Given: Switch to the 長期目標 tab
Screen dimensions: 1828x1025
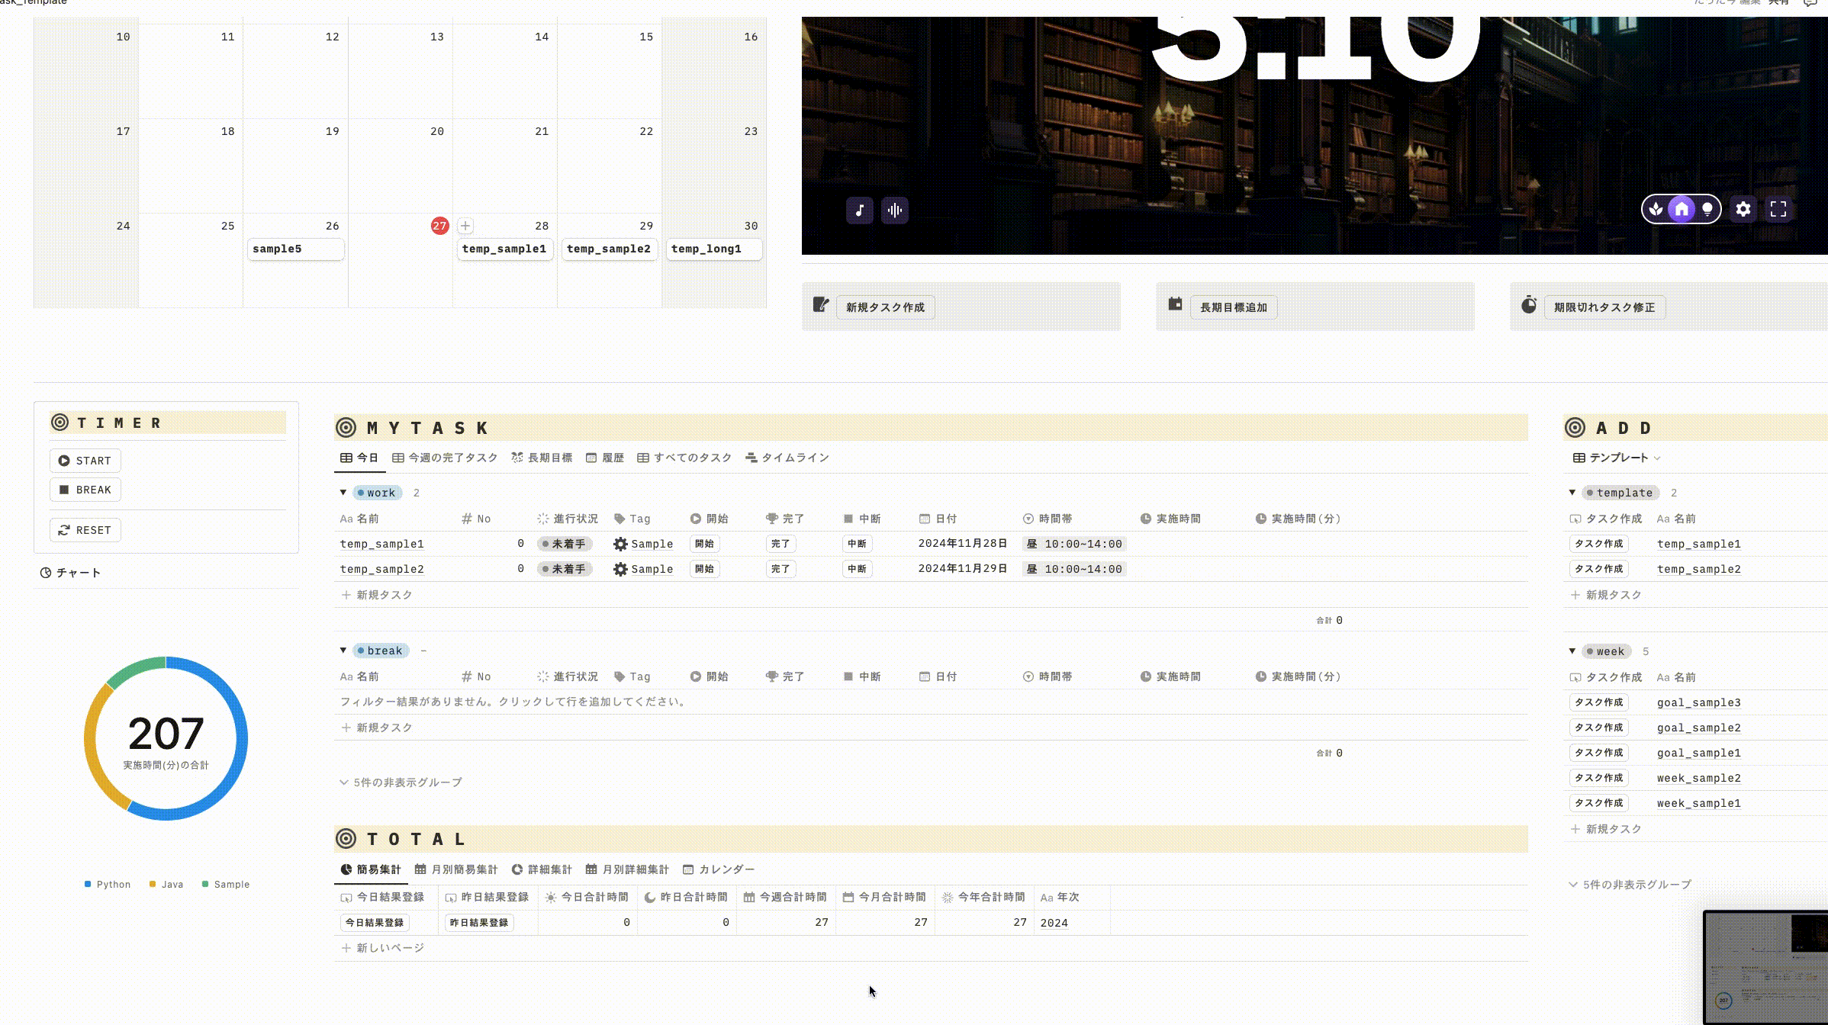Looking at the screenshot, I should point(542,458).
